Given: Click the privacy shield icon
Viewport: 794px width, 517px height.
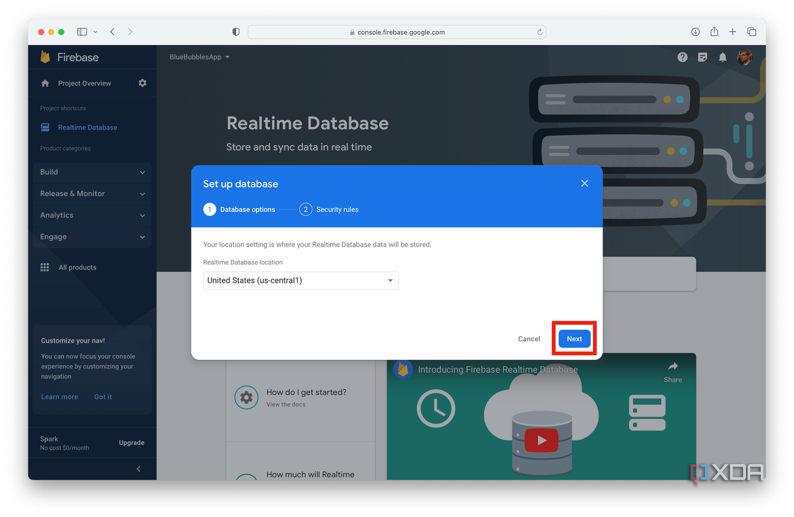Looking at the screenshot, I should click(236, 32).
